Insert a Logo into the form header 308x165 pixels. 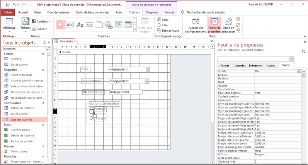coord(163,19)
